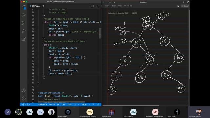Select the SS participant avatar
This screenshot has width=210, height=118.
pos(40,112)
